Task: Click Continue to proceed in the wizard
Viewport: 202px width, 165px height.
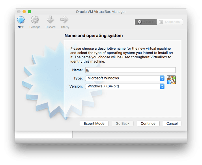Action: coord(148,123)
